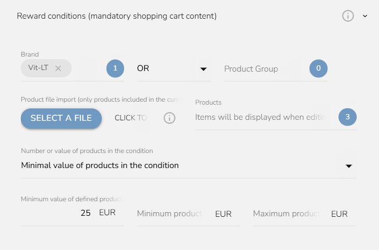Click the info icon beside Reward conditions header
This screenshot has width=379, height=250.
coord(348,16)
